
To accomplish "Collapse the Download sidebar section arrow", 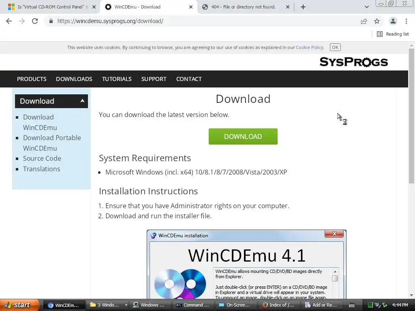I will (82, 101).
